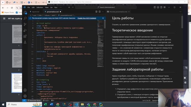This screenshot has height=107, width=191.
Task: Click the open preview to the side icon
Action: coord(96,12)
